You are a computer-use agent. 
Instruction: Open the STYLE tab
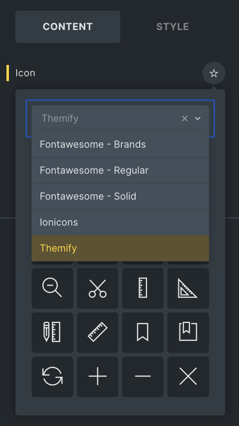click(x=173, y=27)
